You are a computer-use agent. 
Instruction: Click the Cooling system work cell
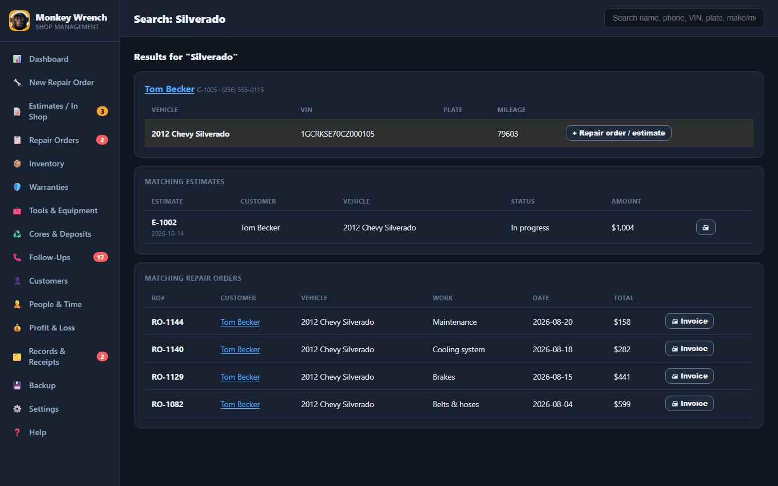459,349
